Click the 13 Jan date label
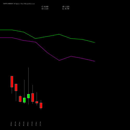The image size is (130, 130). [36, 124]
